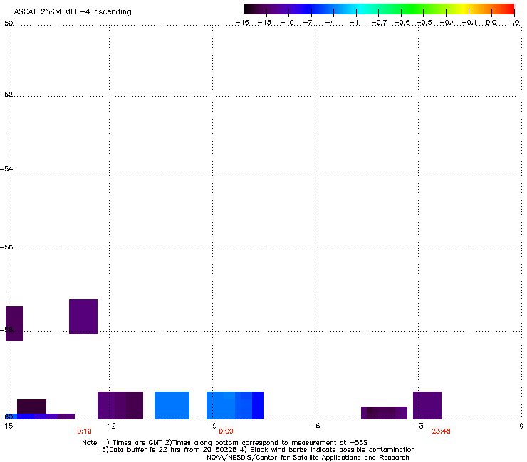Pick the cyan section of the color bar
The height and width of the screenshot is (462, 527).
coord(361,9)
